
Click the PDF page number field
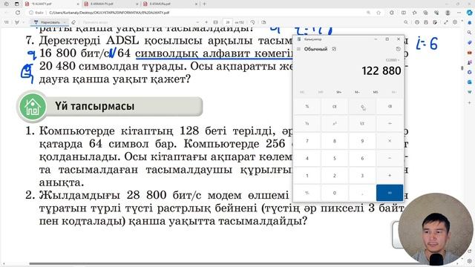[x=228, y=22]
